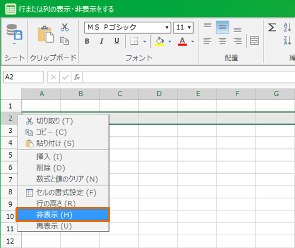Click the formula confirm checkmark button
295x248 pixels.
click(65, 77)
